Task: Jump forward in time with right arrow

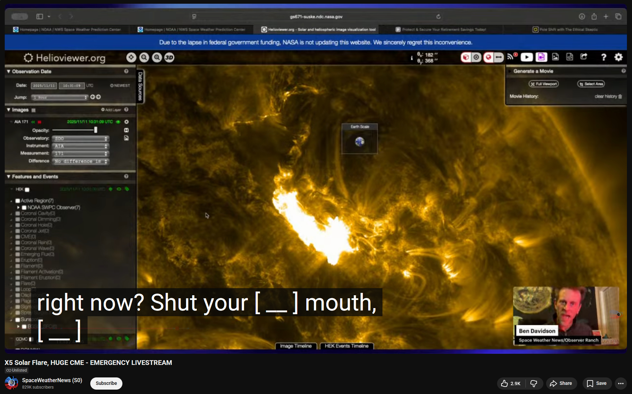Action: tap(98, 97)
